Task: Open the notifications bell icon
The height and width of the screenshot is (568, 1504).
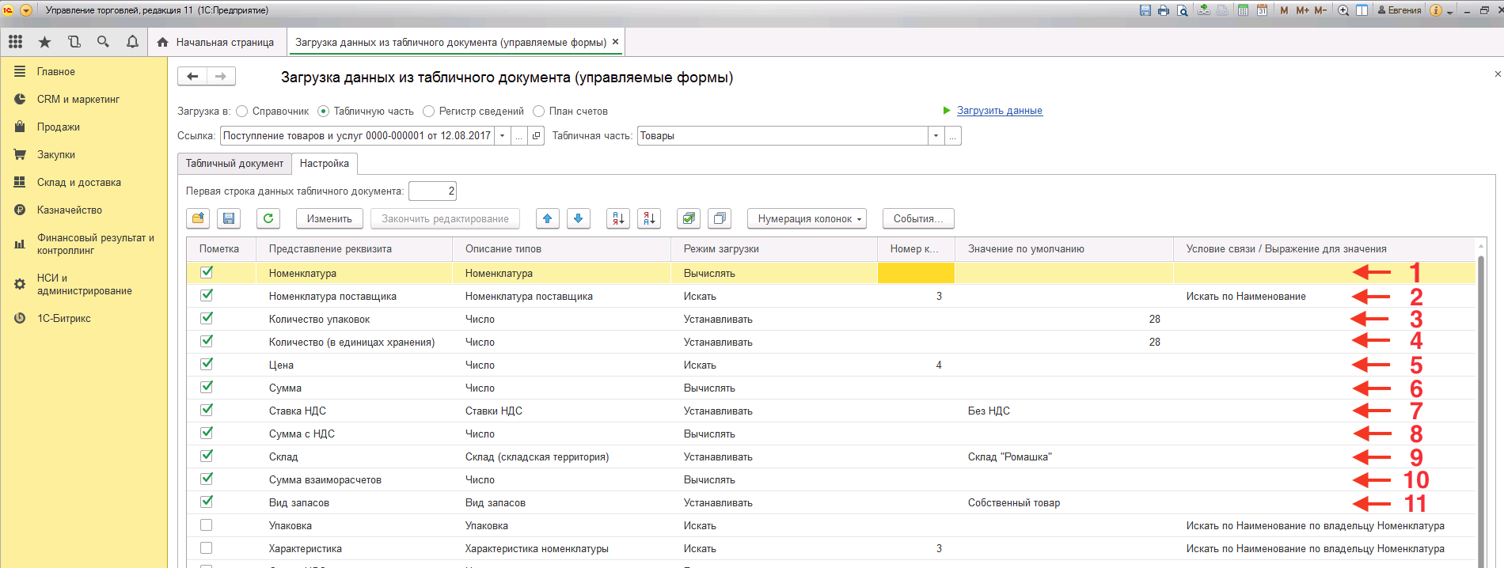Action: [x=132, y=42]
